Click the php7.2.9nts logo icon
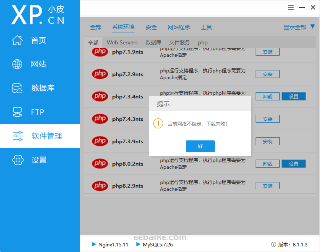 pyautogui.click(x=100, y=74)
